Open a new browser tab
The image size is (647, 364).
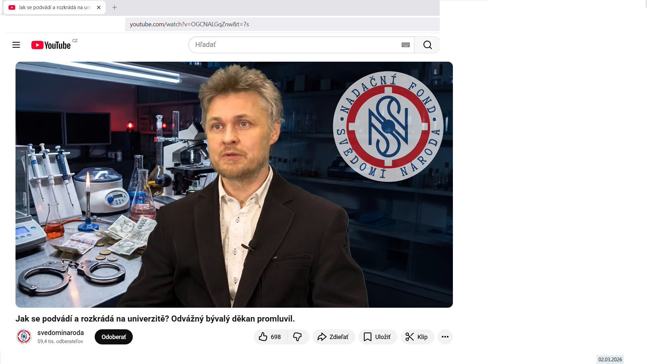click(x=115, y=7)
